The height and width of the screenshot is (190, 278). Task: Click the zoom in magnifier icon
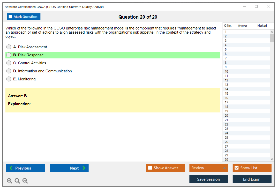point(10,181)
